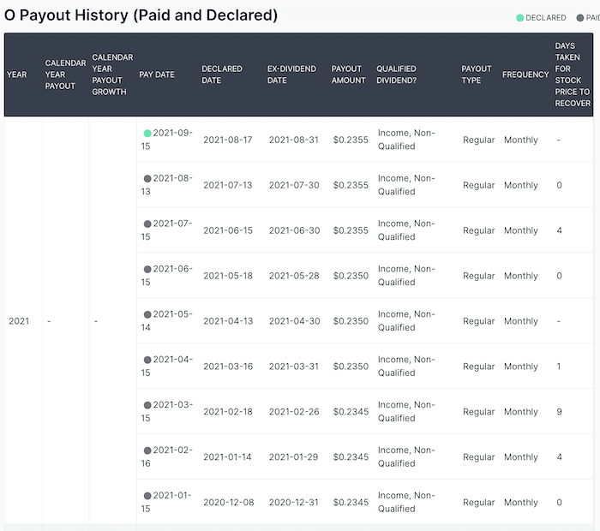Image resolution: width=600 pixels, height=531 pixels.
Task: Click the O Payout History title
Action: click(x=141, y=15)
